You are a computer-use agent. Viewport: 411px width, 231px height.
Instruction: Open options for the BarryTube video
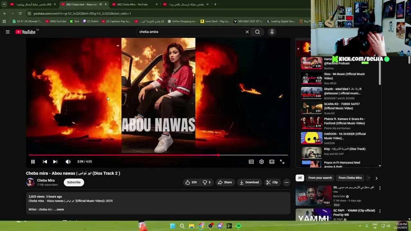[380, 188]
